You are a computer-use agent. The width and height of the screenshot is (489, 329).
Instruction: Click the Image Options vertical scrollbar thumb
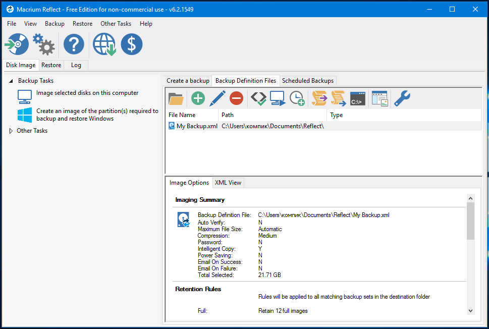(x=471, y=221)
